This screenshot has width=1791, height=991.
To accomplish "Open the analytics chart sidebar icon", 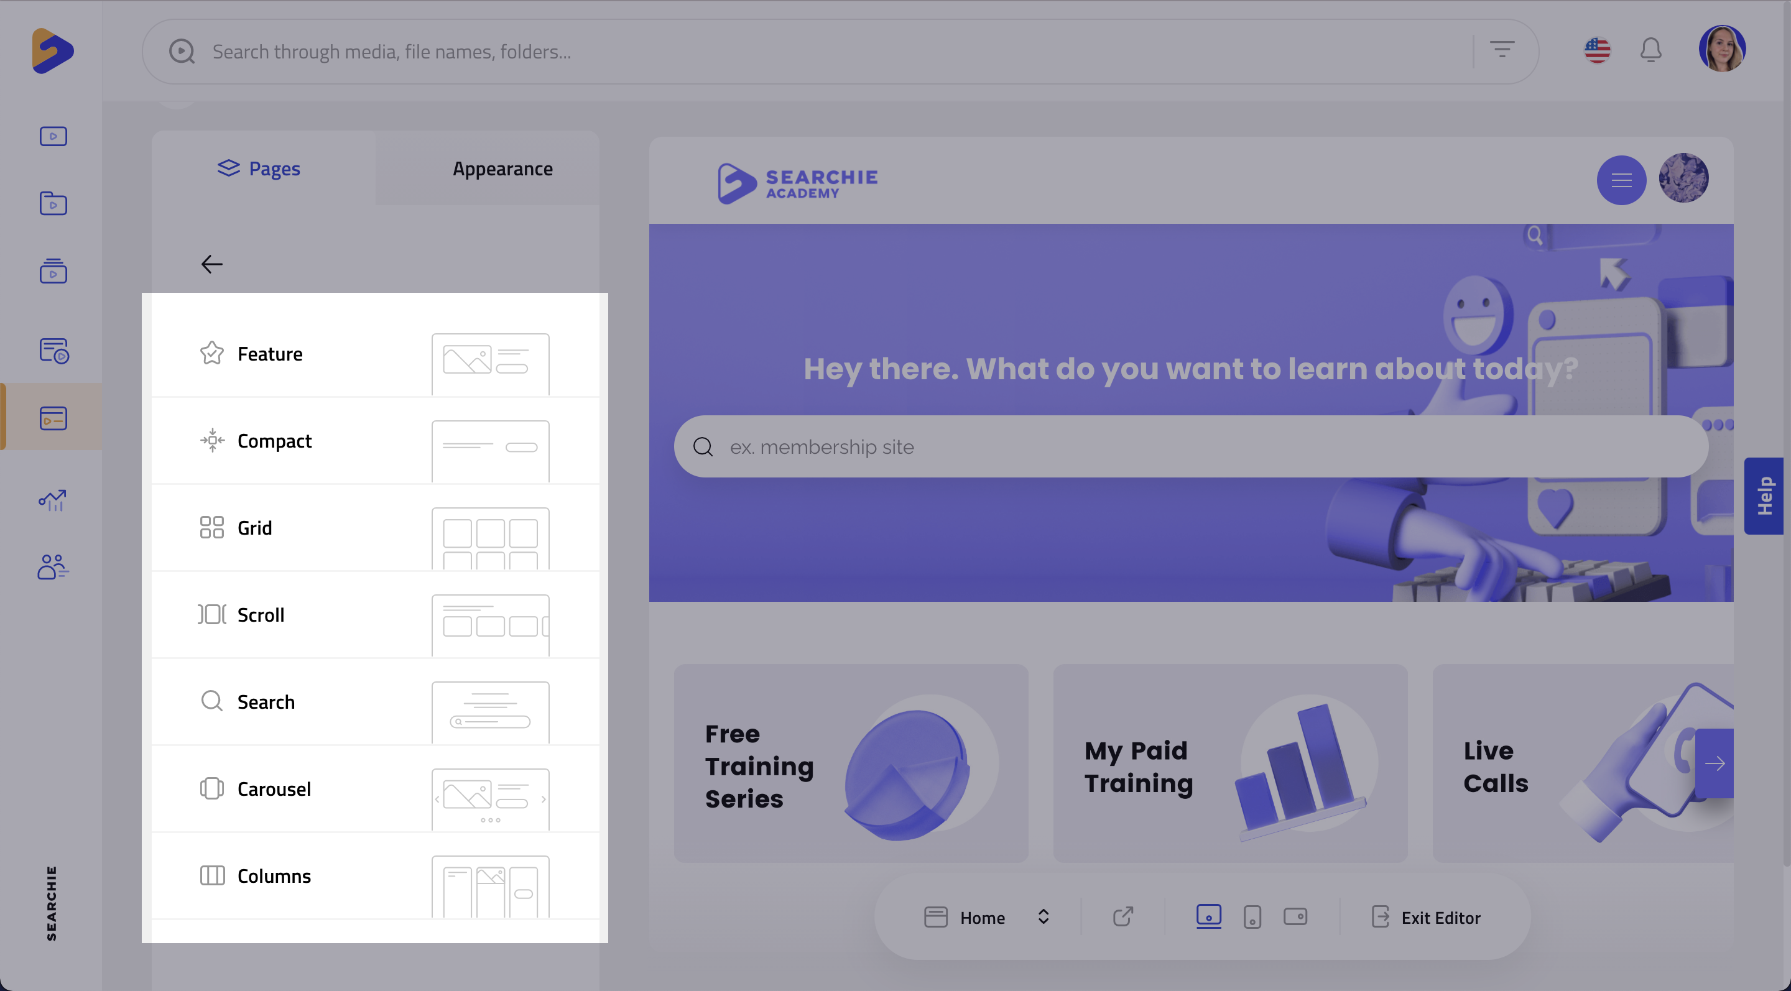I will pos(53,500).
